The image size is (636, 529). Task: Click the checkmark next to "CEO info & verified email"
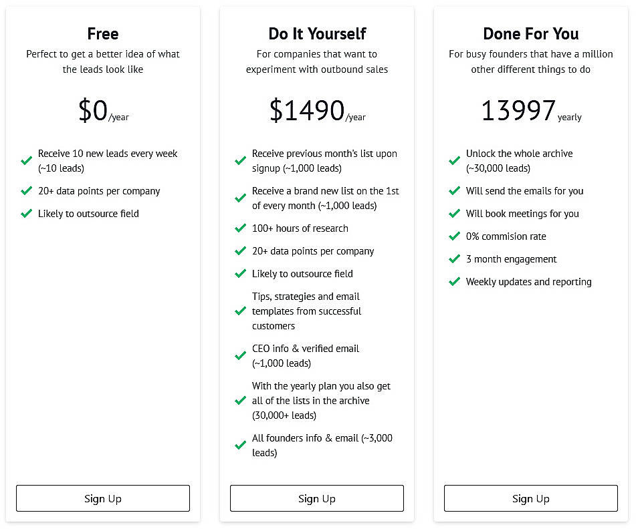click(240, 355)
